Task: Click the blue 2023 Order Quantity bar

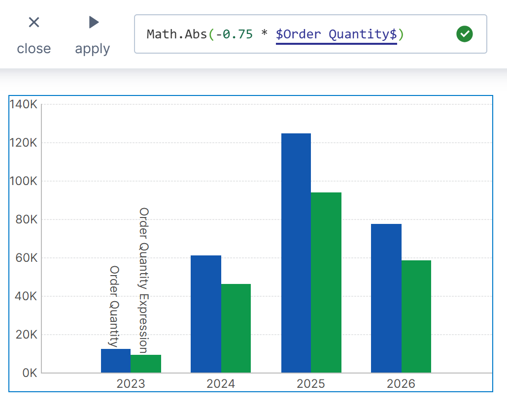Action: point(116,361)
